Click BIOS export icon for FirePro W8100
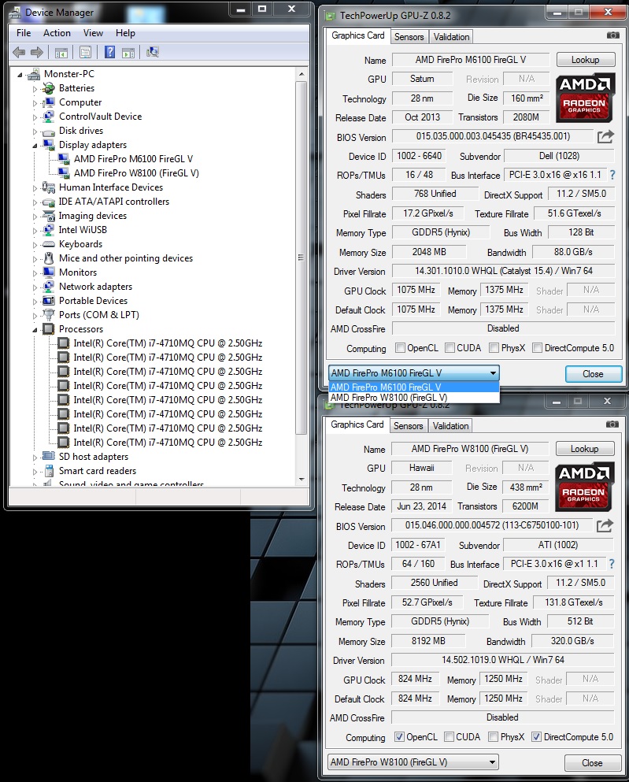This screenshot has width=629, height=782. pos(605,526)
